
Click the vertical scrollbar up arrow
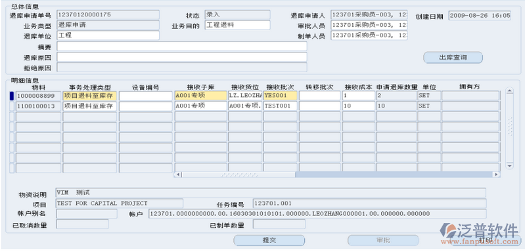(x=510, y=91)
